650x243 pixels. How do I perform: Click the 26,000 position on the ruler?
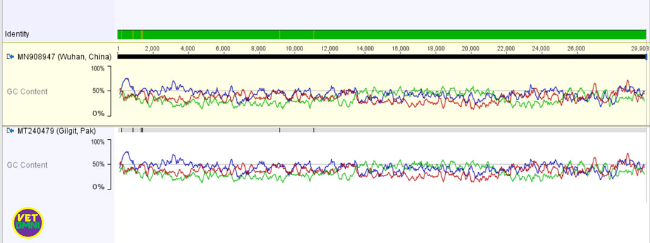[x=576, y=48]
